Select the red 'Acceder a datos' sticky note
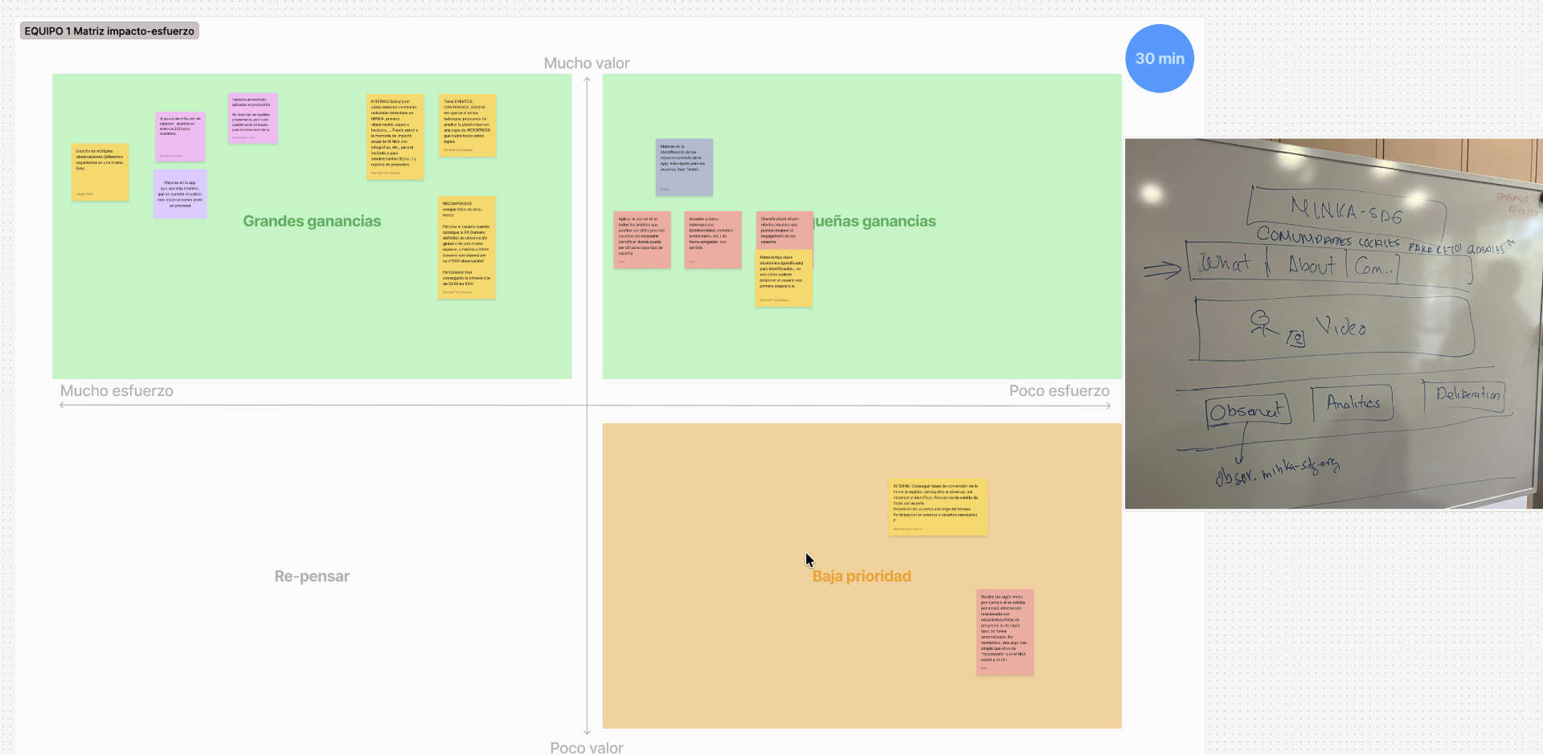 [x=713, y=240]
